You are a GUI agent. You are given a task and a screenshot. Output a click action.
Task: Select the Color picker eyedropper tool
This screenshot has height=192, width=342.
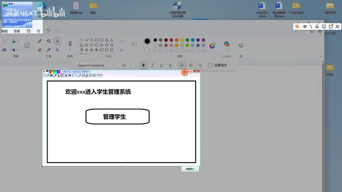click(49, 50)
